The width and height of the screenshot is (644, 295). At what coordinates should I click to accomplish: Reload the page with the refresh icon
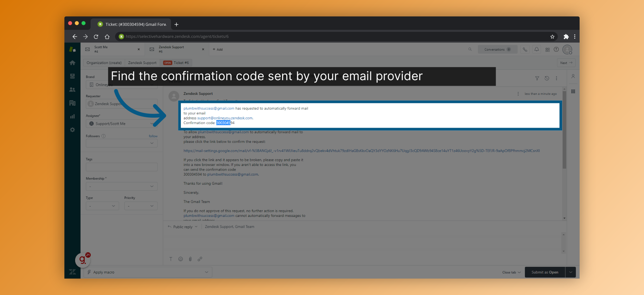(x=96, y=37)
